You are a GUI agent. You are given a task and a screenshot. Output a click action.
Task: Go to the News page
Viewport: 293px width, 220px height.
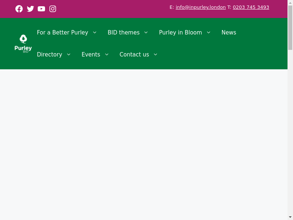click(x=229, y=33)
